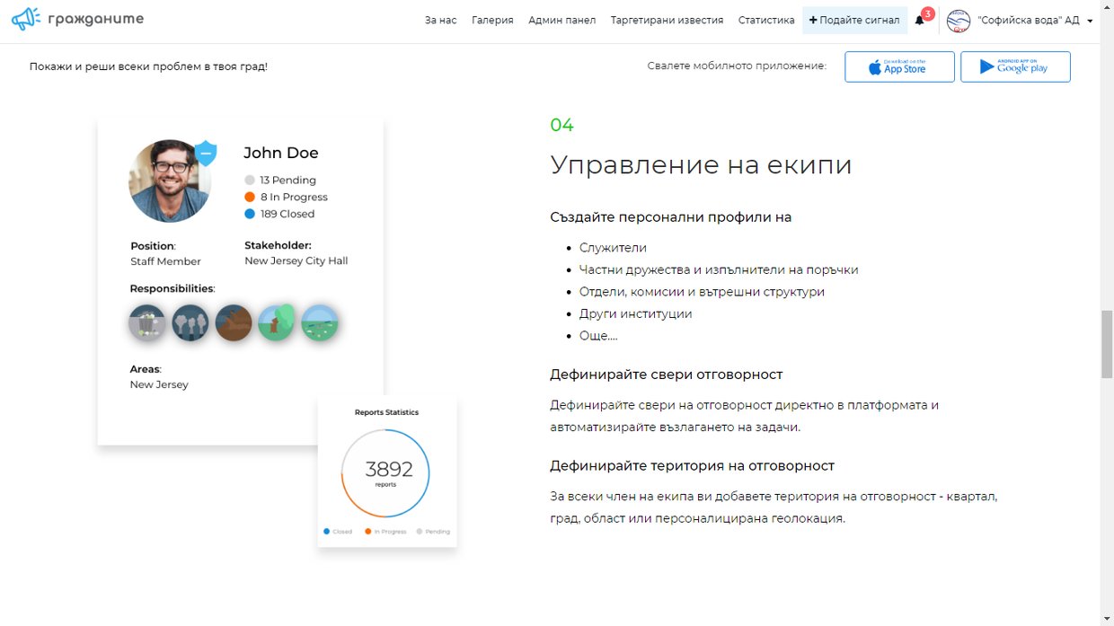Open the За нас menu item
The image size is (1114, 626).
(440, 21)
